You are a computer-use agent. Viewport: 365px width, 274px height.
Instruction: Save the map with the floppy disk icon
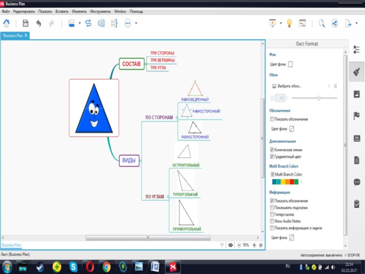click(26, 23)
